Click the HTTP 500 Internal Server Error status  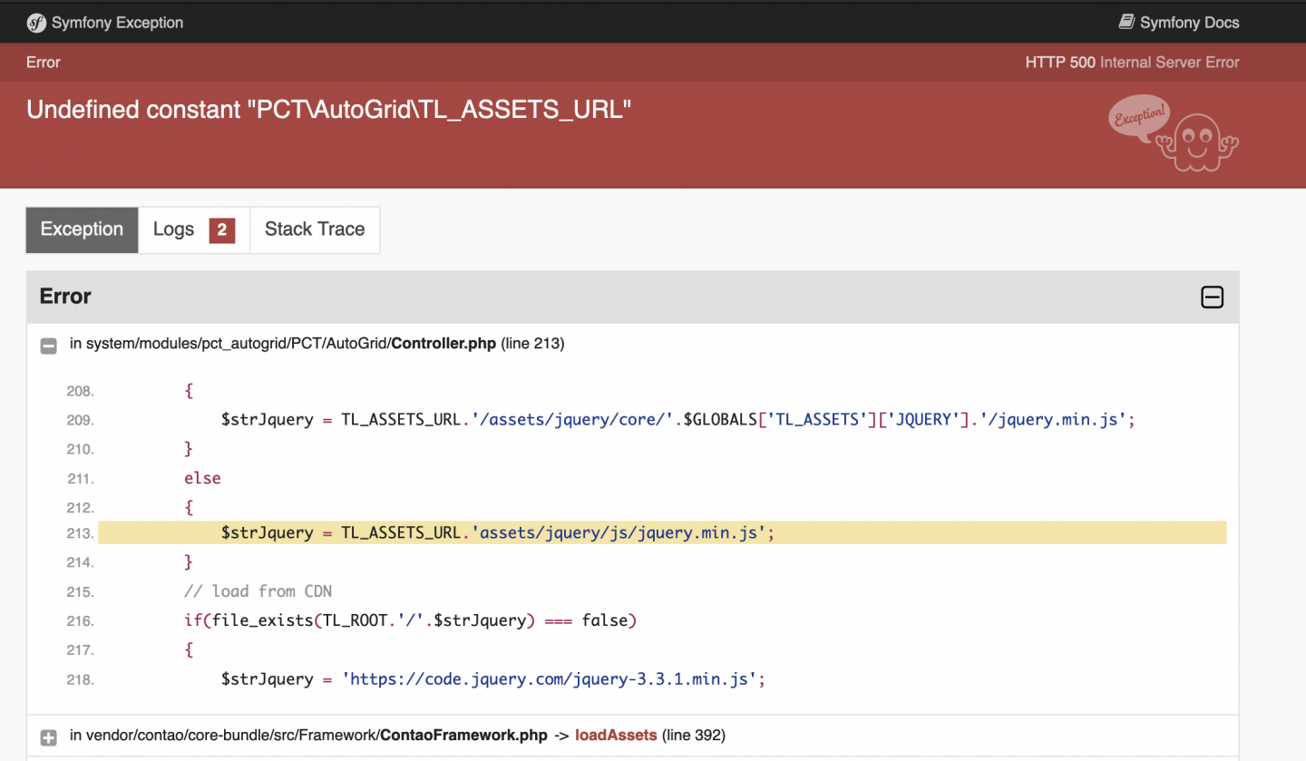pos(1131,63)
